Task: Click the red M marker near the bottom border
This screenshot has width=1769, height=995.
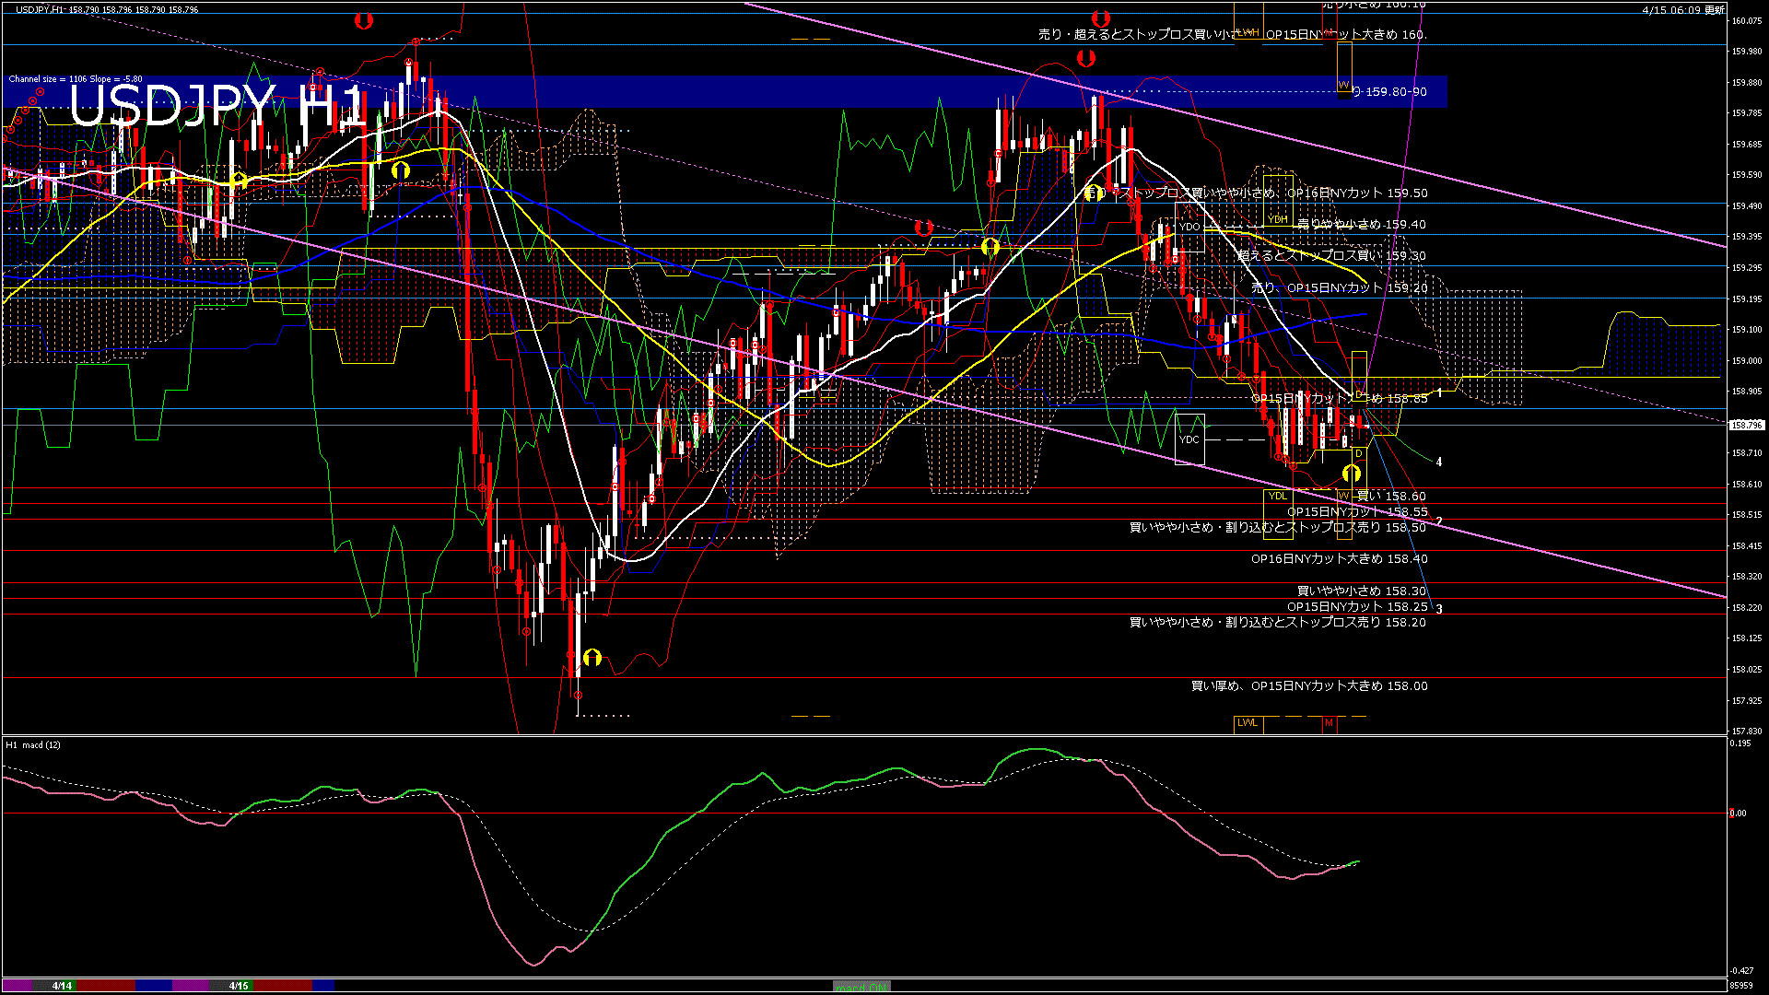Action: pos(1330,723)
